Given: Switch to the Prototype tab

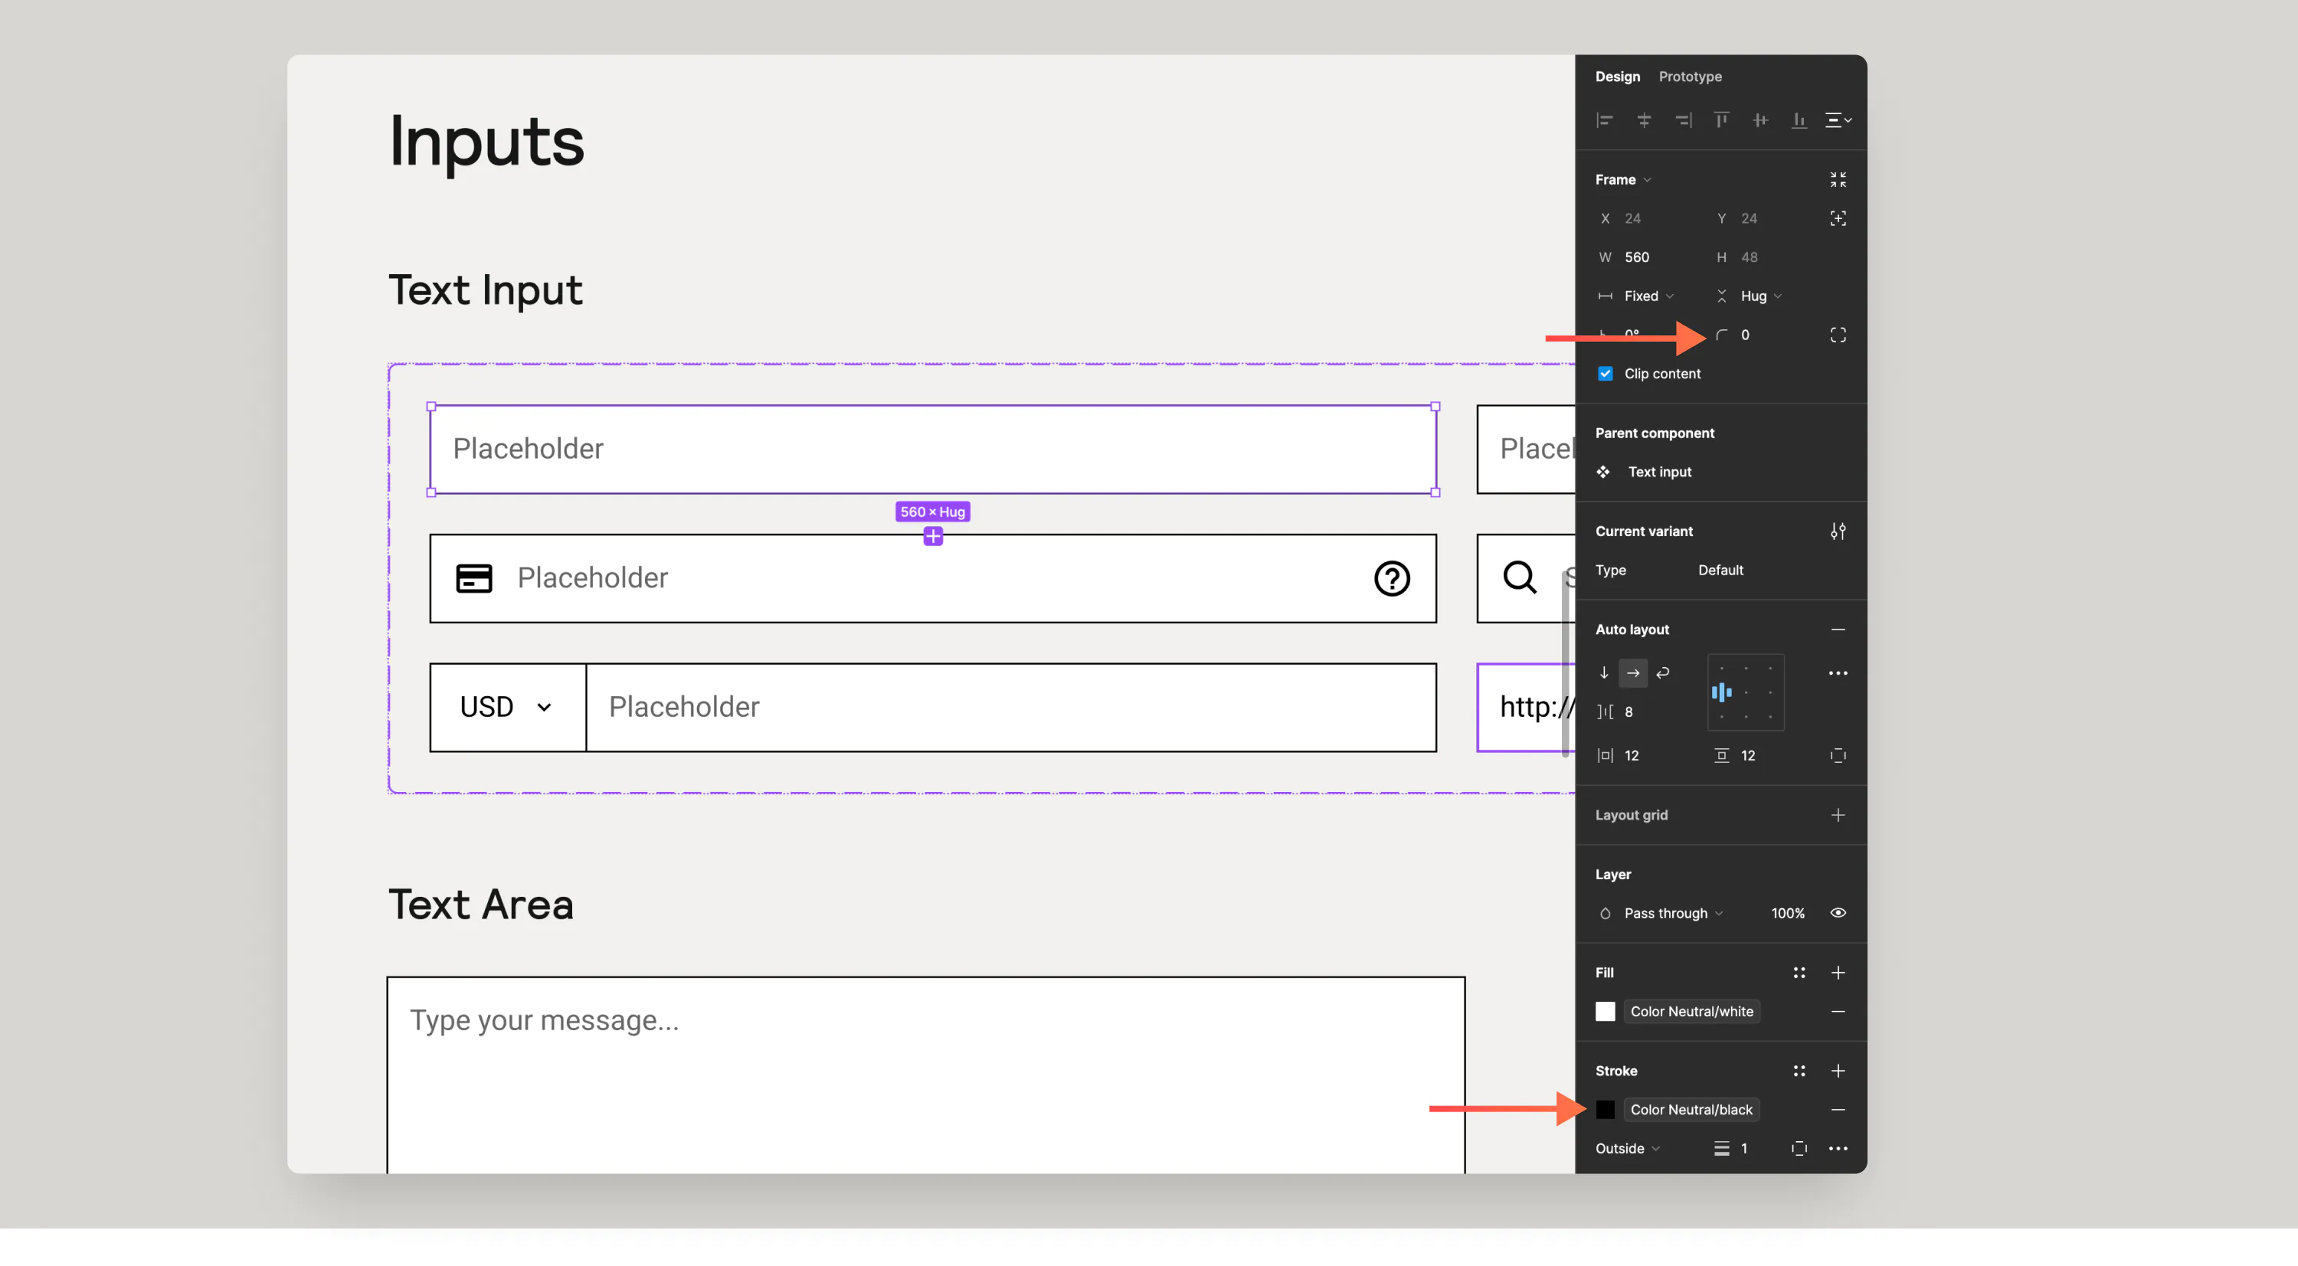Looking at the screenshot, I should [1690, 77].
